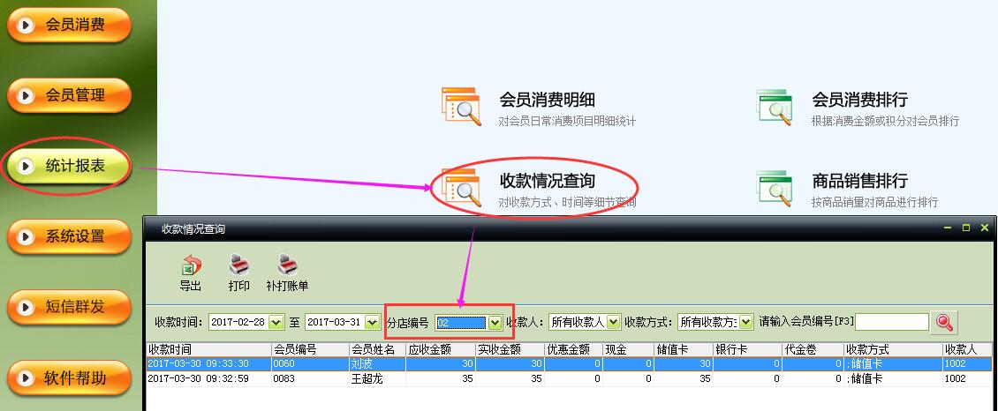Screen dimensions: 998x411
Task: Open the 会员消费明细 title link
Action: [548, 101]
